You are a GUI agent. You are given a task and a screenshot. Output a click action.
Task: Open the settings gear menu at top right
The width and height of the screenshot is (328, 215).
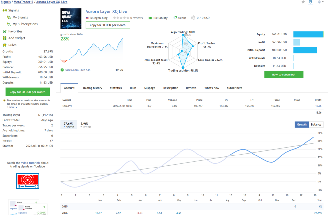[x=320, y=2]
